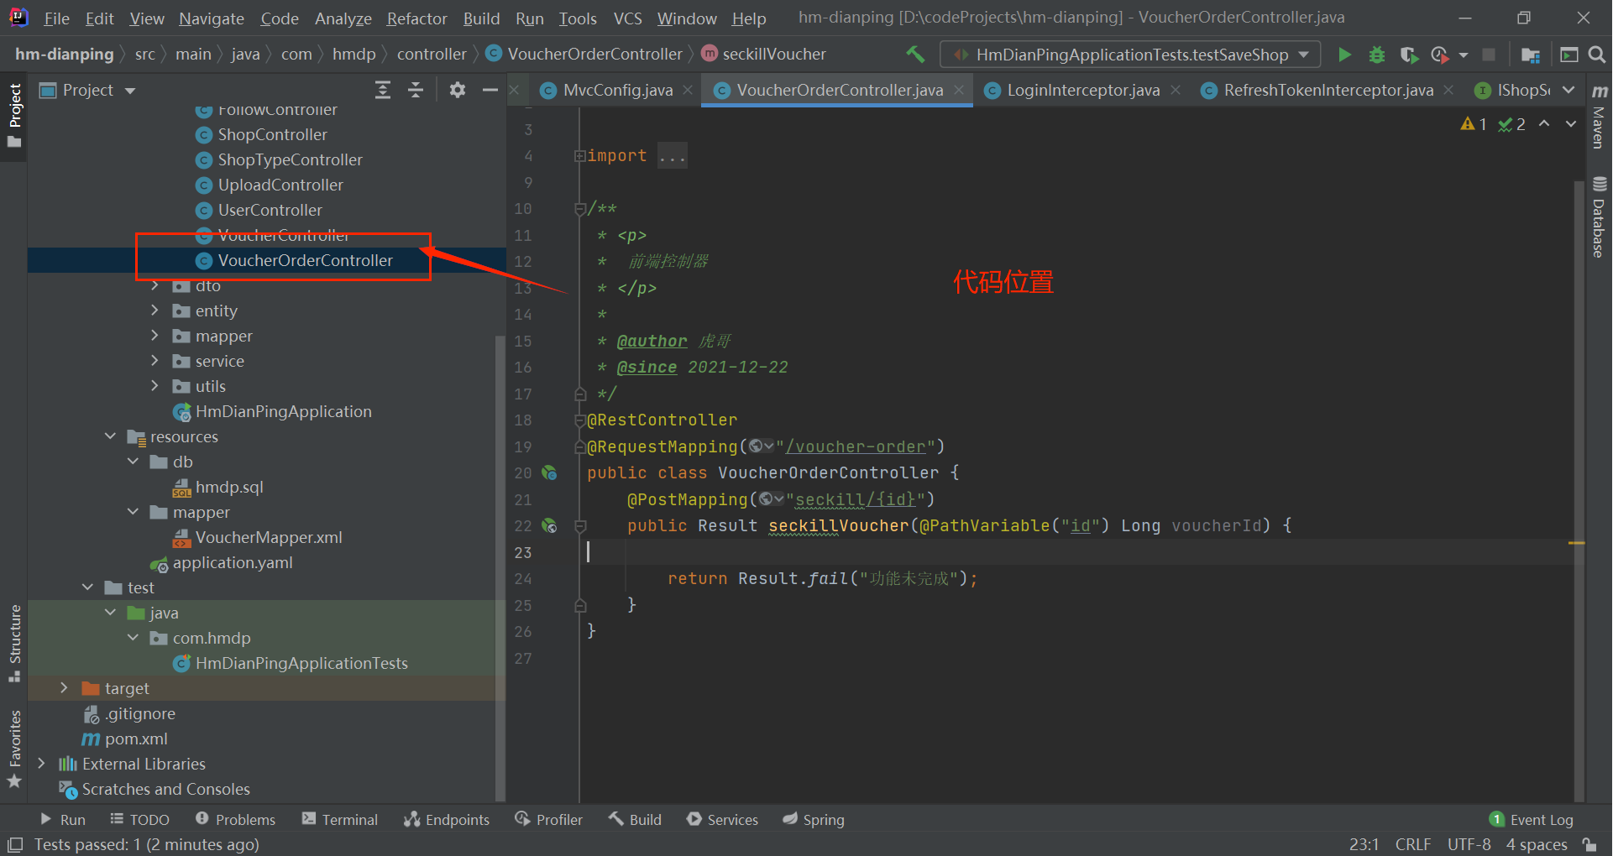This screenshot has height=856, width=1613.
Task: Hide the Project tool window
Action: pos(490,90)
